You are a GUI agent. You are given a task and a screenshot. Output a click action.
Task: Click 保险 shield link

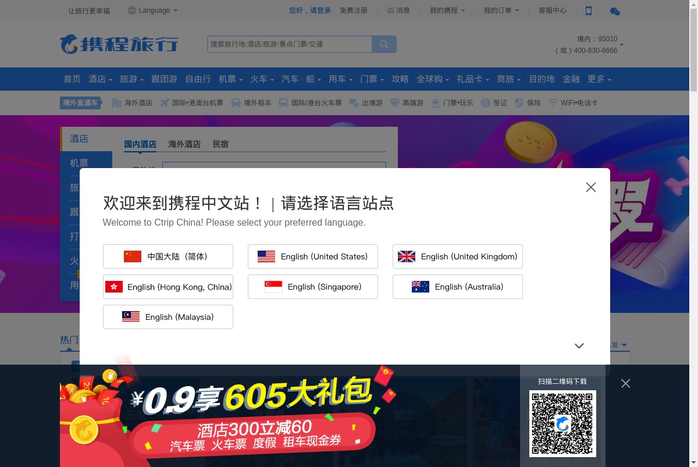point(528,103)
